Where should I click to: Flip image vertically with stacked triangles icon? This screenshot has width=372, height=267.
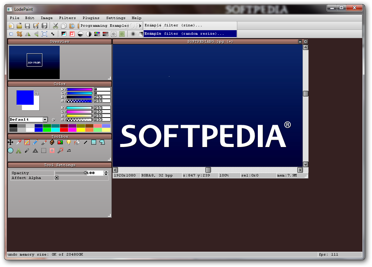click(36, 34)
